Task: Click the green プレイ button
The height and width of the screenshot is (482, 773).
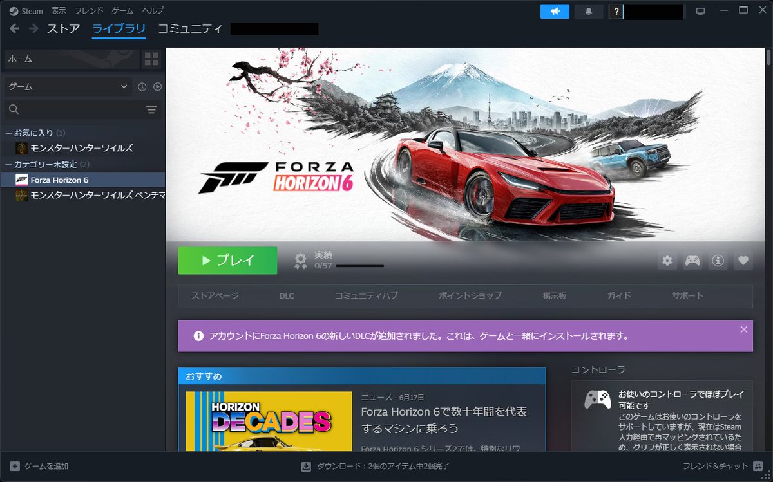Action: [x=227, y=261]
